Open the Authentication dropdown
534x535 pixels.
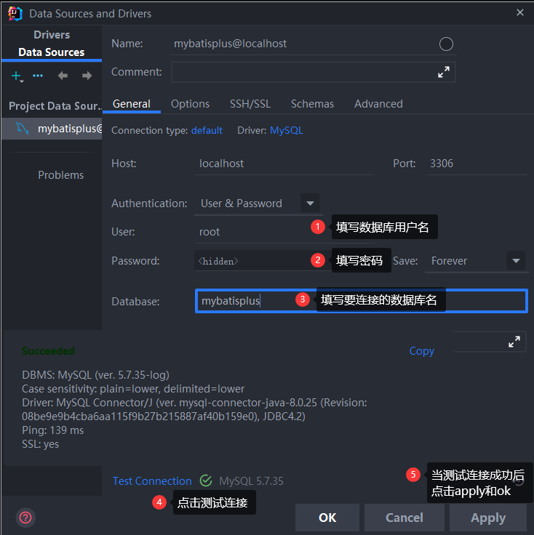coord(310,204)
